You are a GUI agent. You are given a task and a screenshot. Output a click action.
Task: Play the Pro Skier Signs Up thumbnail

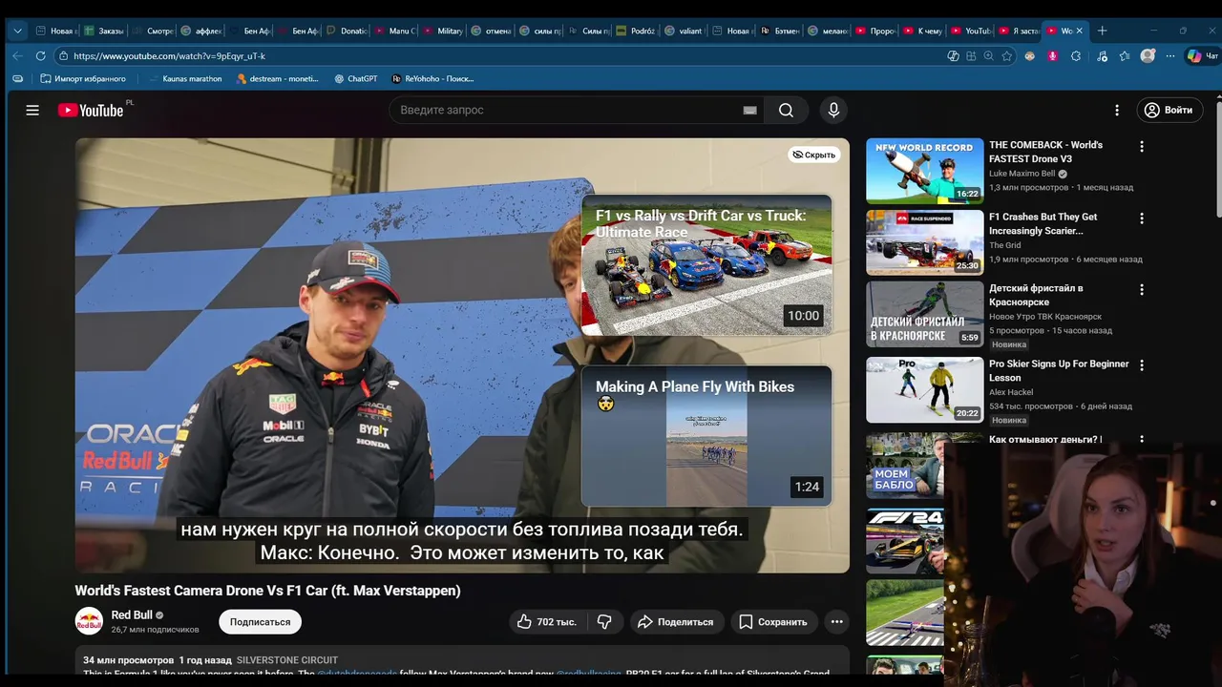(x=924, y=389)
